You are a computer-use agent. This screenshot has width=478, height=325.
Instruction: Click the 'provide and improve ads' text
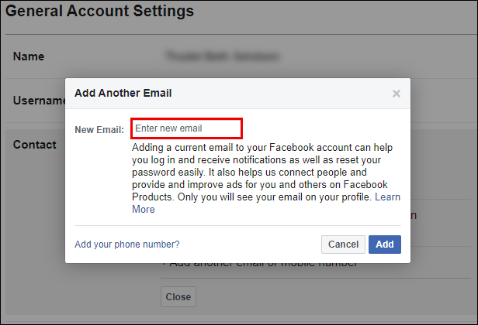[x=185, y=185]
